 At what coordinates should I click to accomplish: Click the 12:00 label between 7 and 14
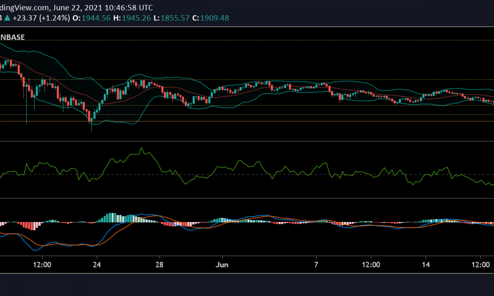[x=371, y=264]
